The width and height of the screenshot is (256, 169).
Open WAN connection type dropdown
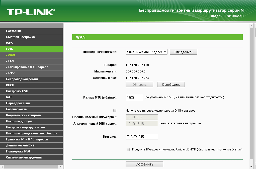[x=146, y=52]
